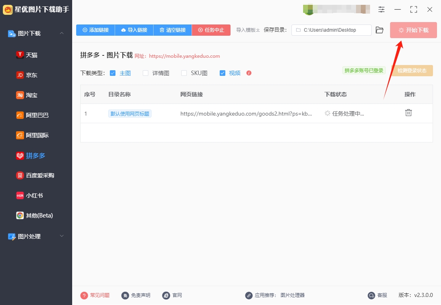Click the 星优图片下载助手 app logo
Screen dimensions: 441x305
coord(8,10)
